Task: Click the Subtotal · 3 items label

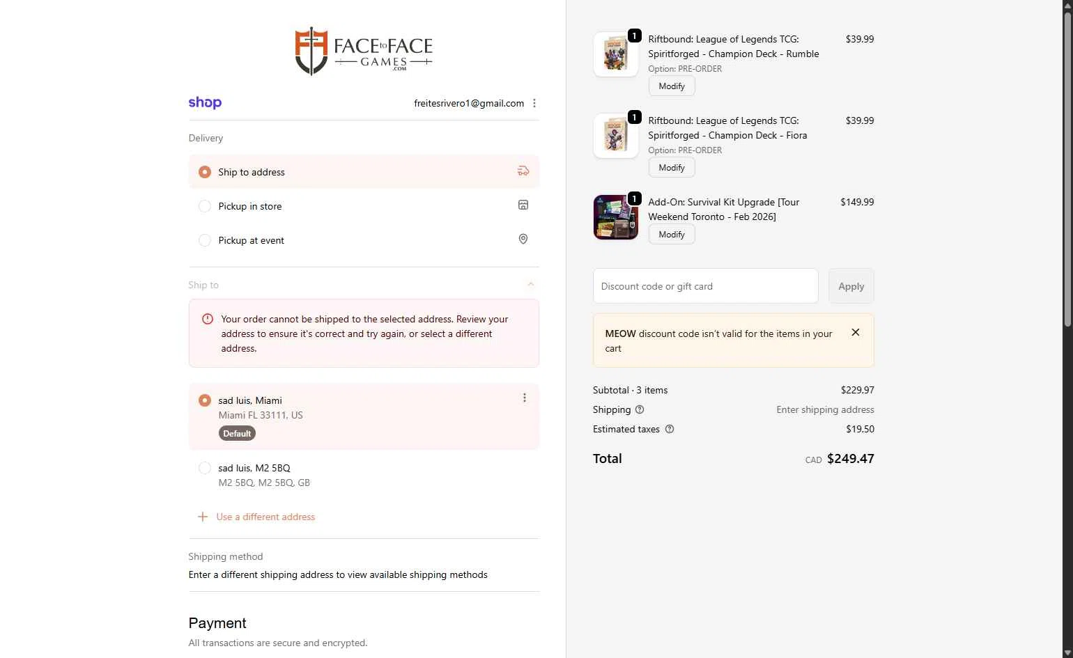Action: [x=630, y=390]
